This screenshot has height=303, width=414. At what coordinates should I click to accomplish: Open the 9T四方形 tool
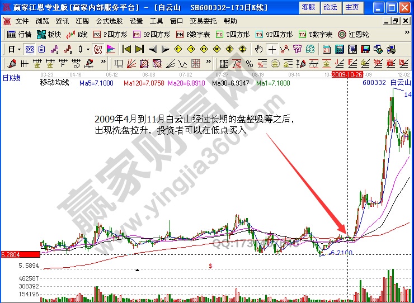click(x=274, y=34)
